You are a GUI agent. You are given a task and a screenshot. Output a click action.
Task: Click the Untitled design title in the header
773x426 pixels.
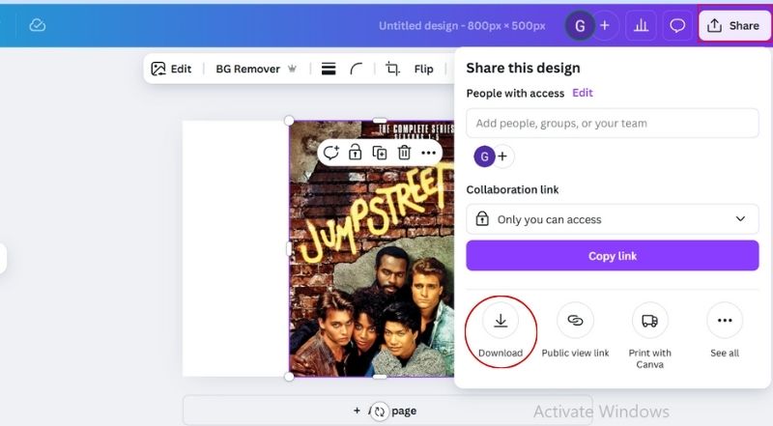tap(462, 26)
